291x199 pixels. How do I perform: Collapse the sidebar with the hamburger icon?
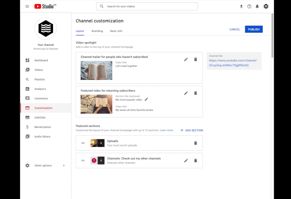coord(27,6)
